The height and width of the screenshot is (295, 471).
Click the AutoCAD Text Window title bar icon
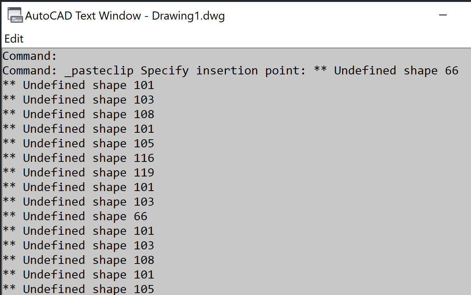click(x=15, y=16)
